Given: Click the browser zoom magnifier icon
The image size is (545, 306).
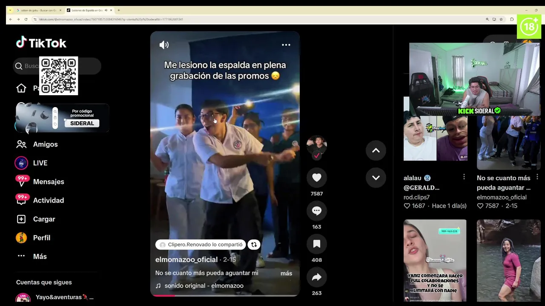Looking at the screenshot, I should 487,19.
